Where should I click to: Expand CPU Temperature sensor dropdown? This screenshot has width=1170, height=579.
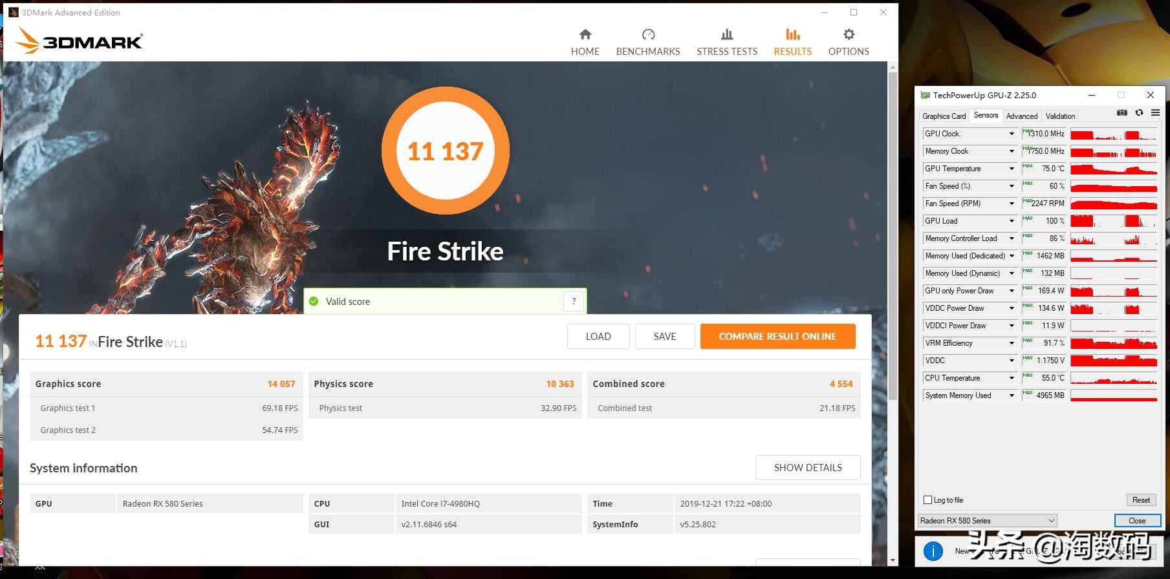(1012, 378)
